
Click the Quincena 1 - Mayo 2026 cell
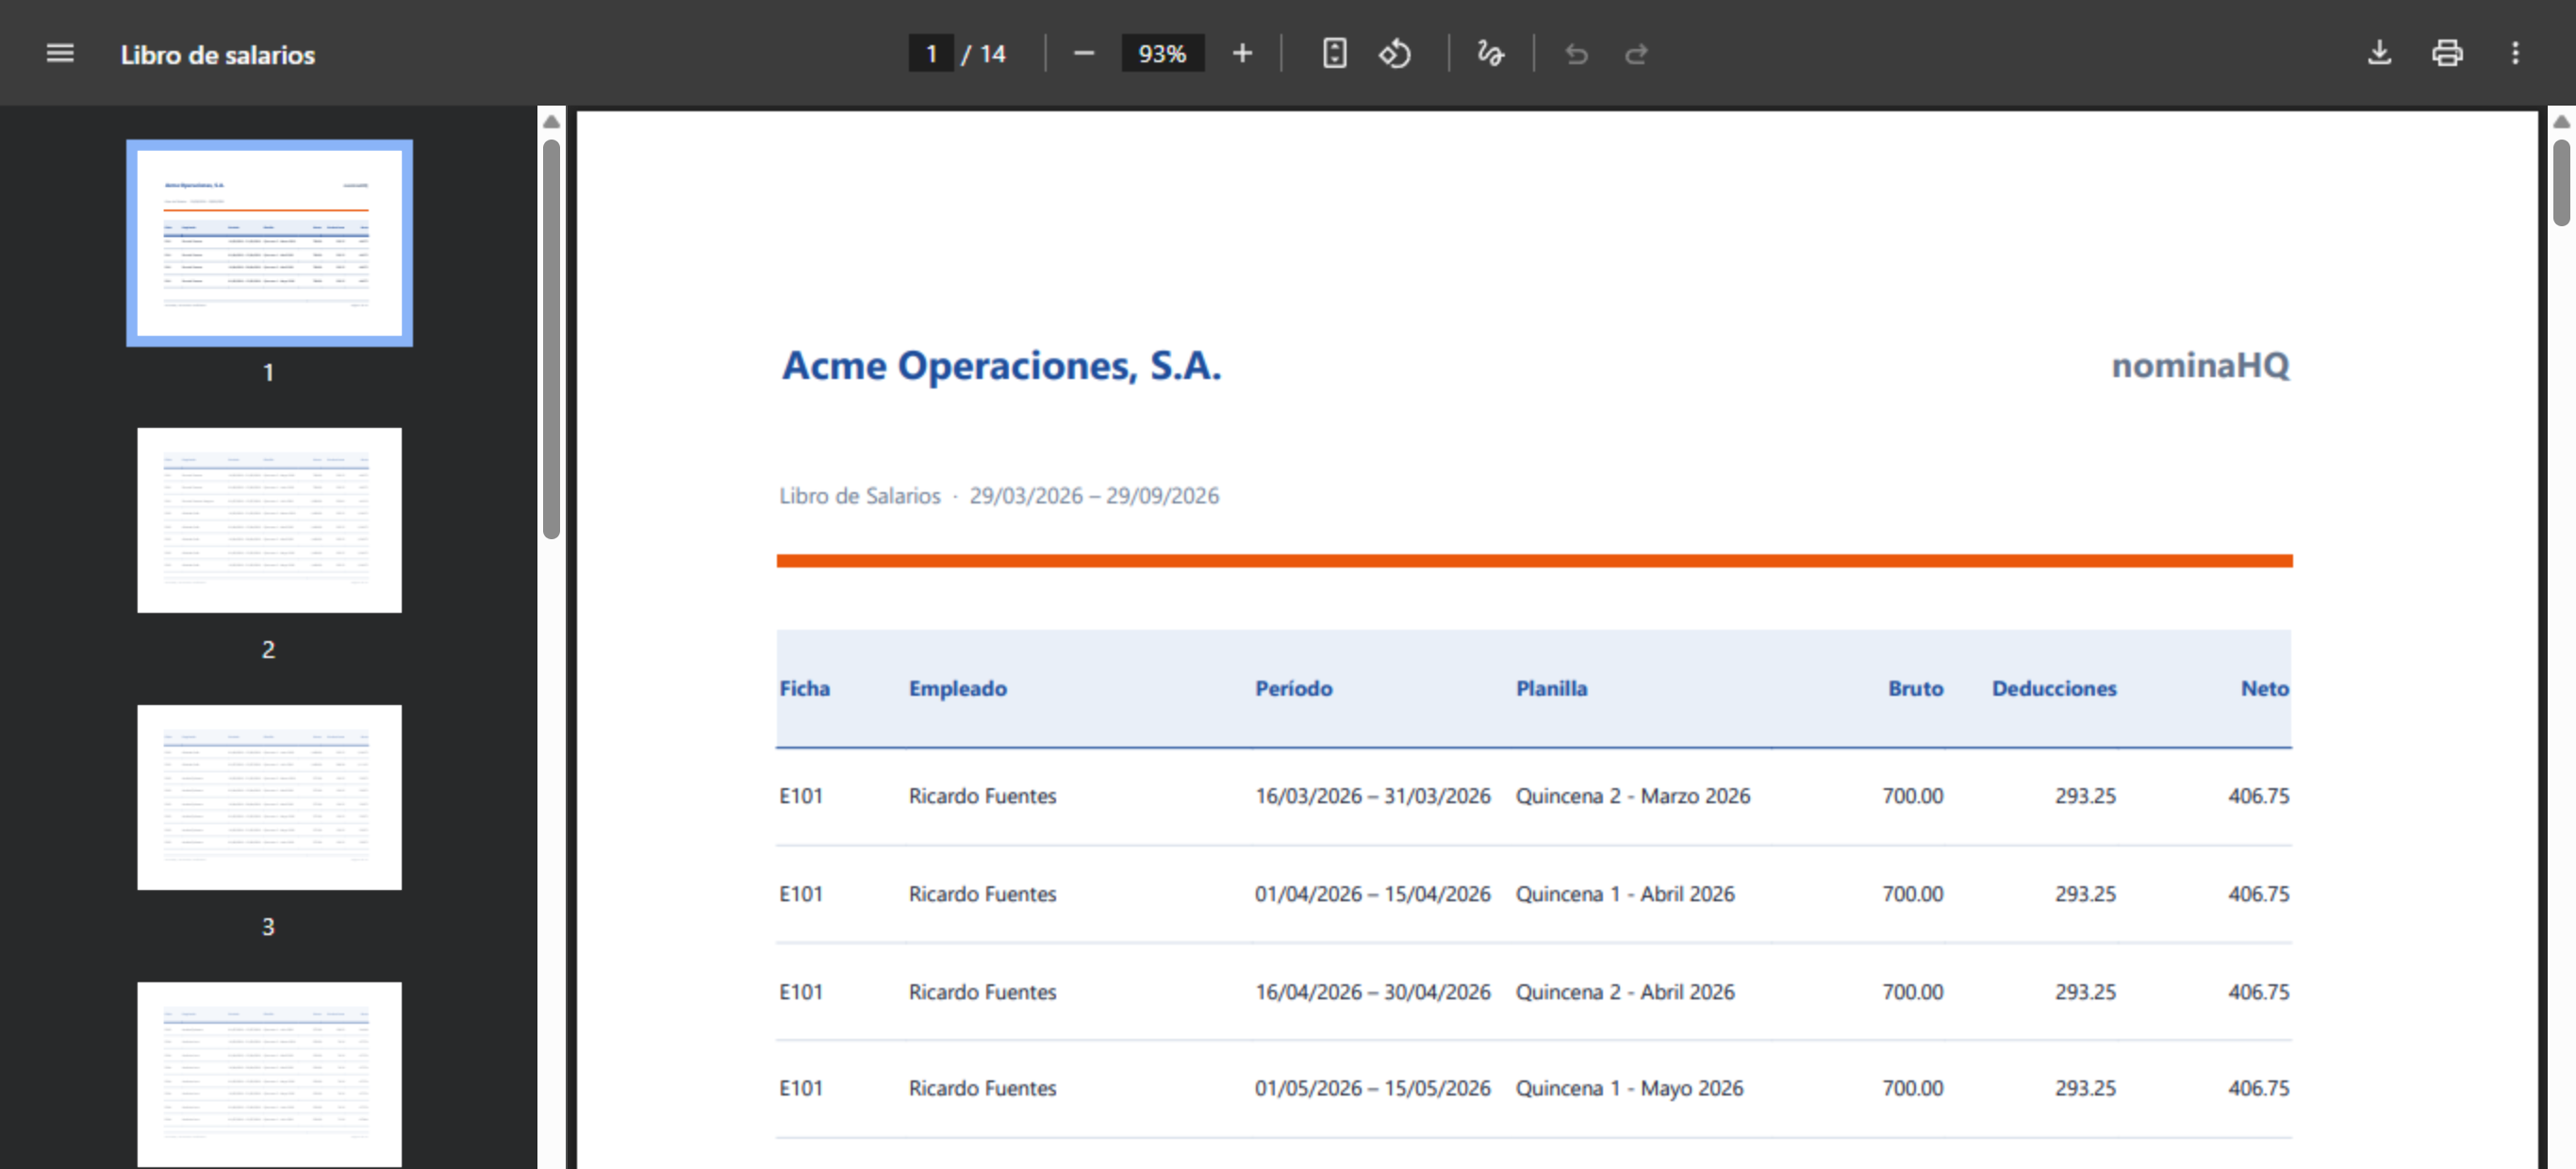pyautogui.click(x=1629, y=1088)
